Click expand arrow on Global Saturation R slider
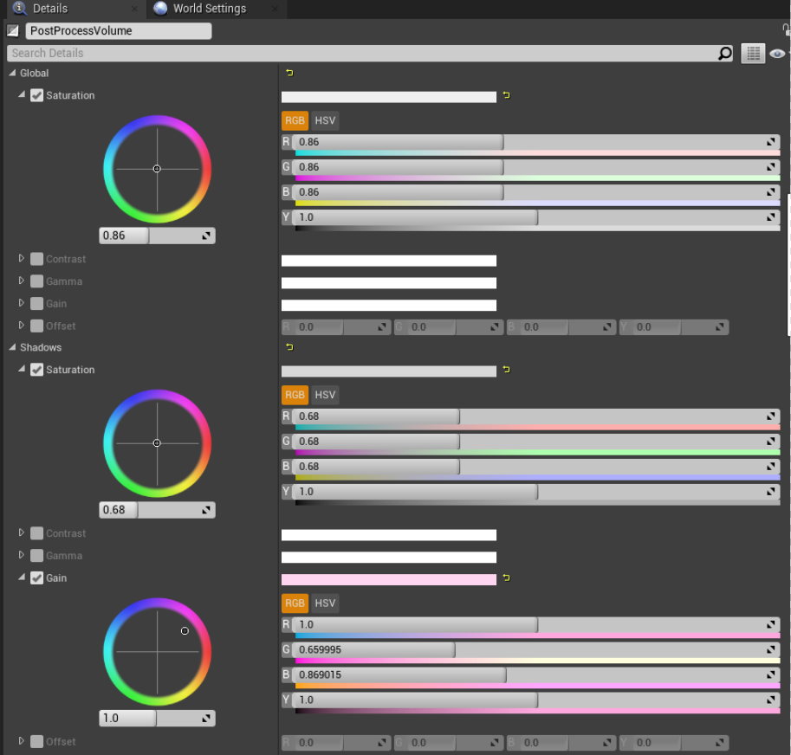 [x=771, y=142]
